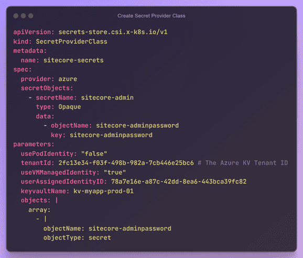
Task: Click the pipe after objects key
Action: pyautogui.click(x=57, y=200)
